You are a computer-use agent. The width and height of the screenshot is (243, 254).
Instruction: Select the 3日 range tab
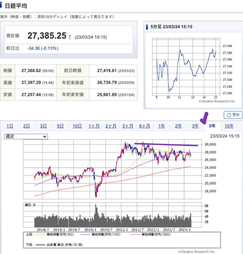(43, 126)
